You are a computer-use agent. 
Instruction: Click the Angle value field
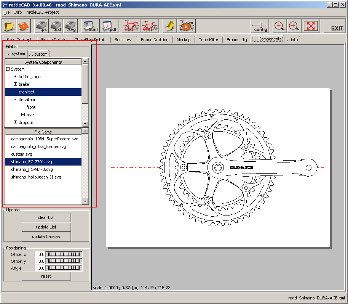[x=40, y=268]
